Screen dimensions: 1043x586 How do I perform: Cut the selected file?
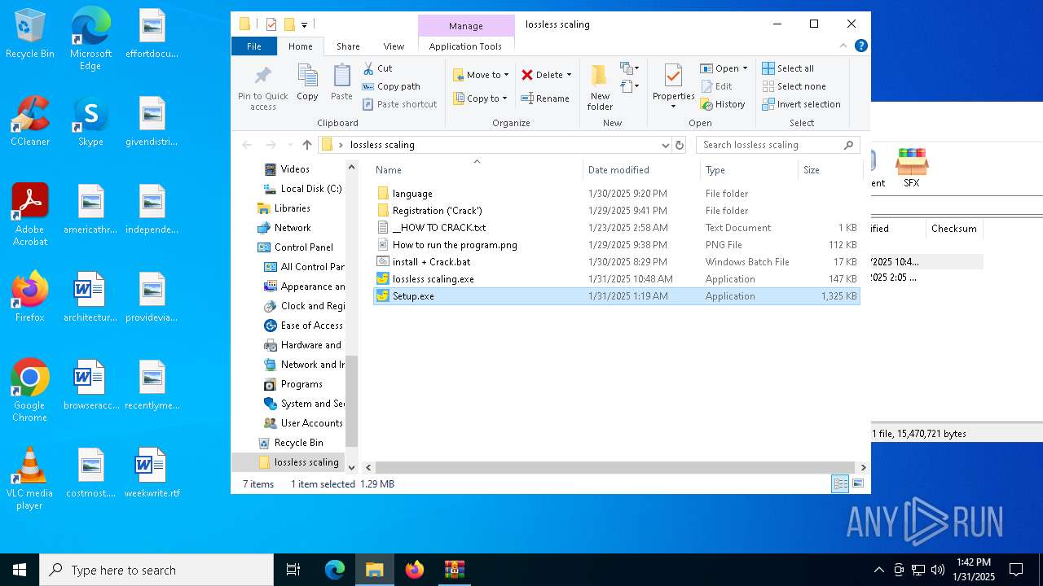point(377,68)
